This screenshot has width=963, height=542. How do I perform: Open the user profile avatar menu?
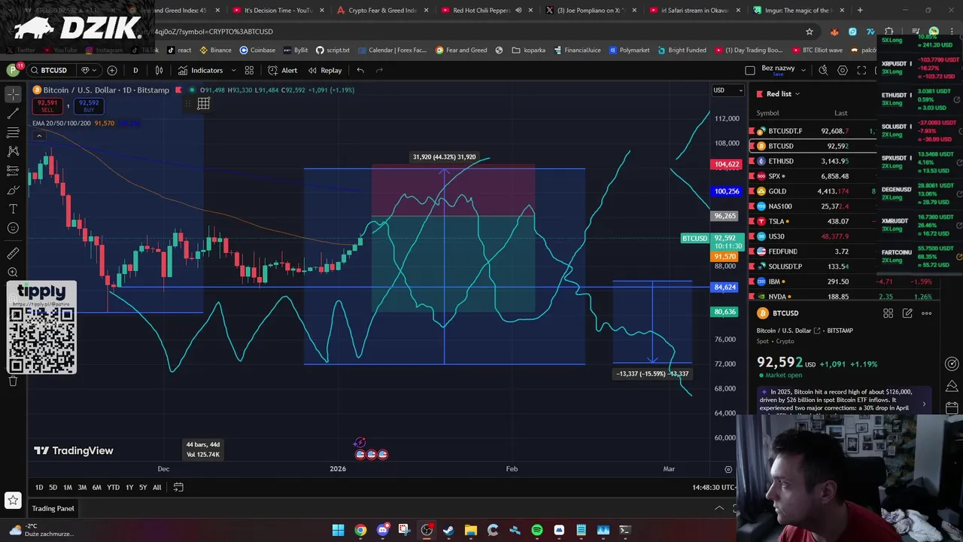(13, 70)
